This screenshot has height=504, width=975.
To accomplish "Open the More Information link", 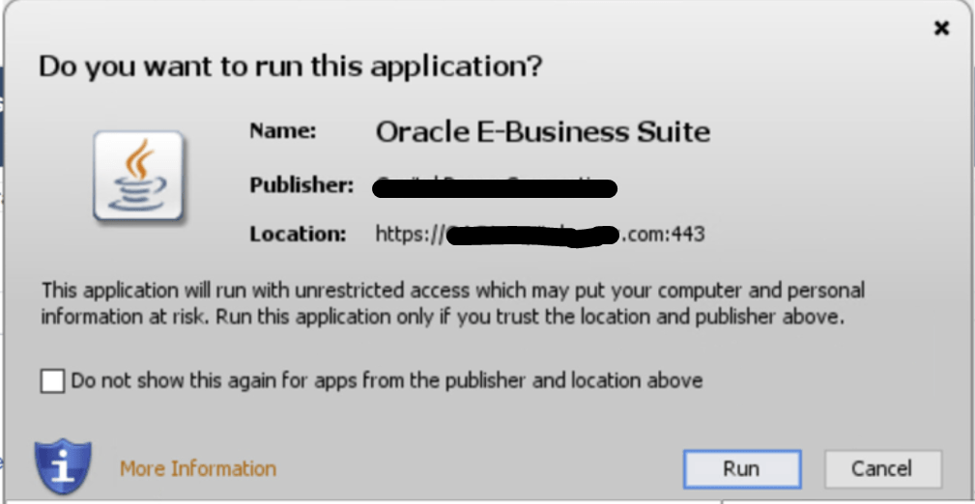I will click(x=198, y=468).
